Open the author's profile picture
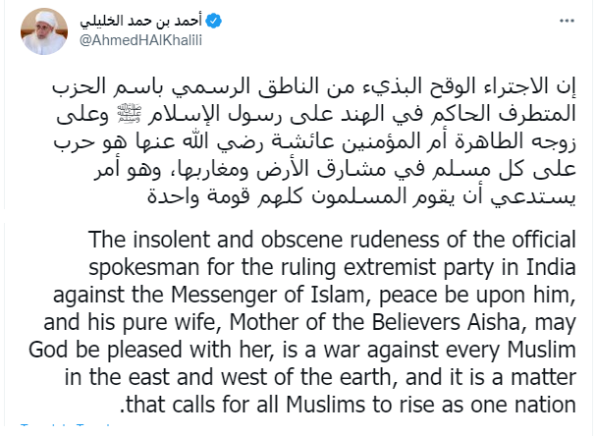Image resolution: width=596 pixels, height=436 pixels. pyautogui.click(x=44, y=31)
